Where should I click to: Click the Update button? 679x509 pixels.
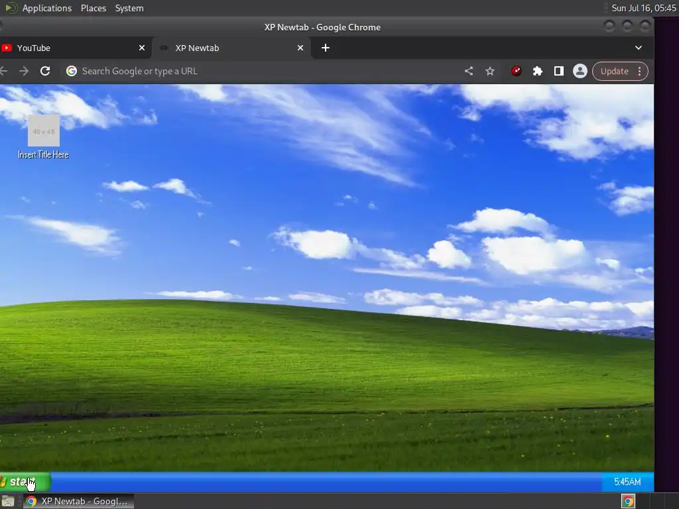coord(614,72)
